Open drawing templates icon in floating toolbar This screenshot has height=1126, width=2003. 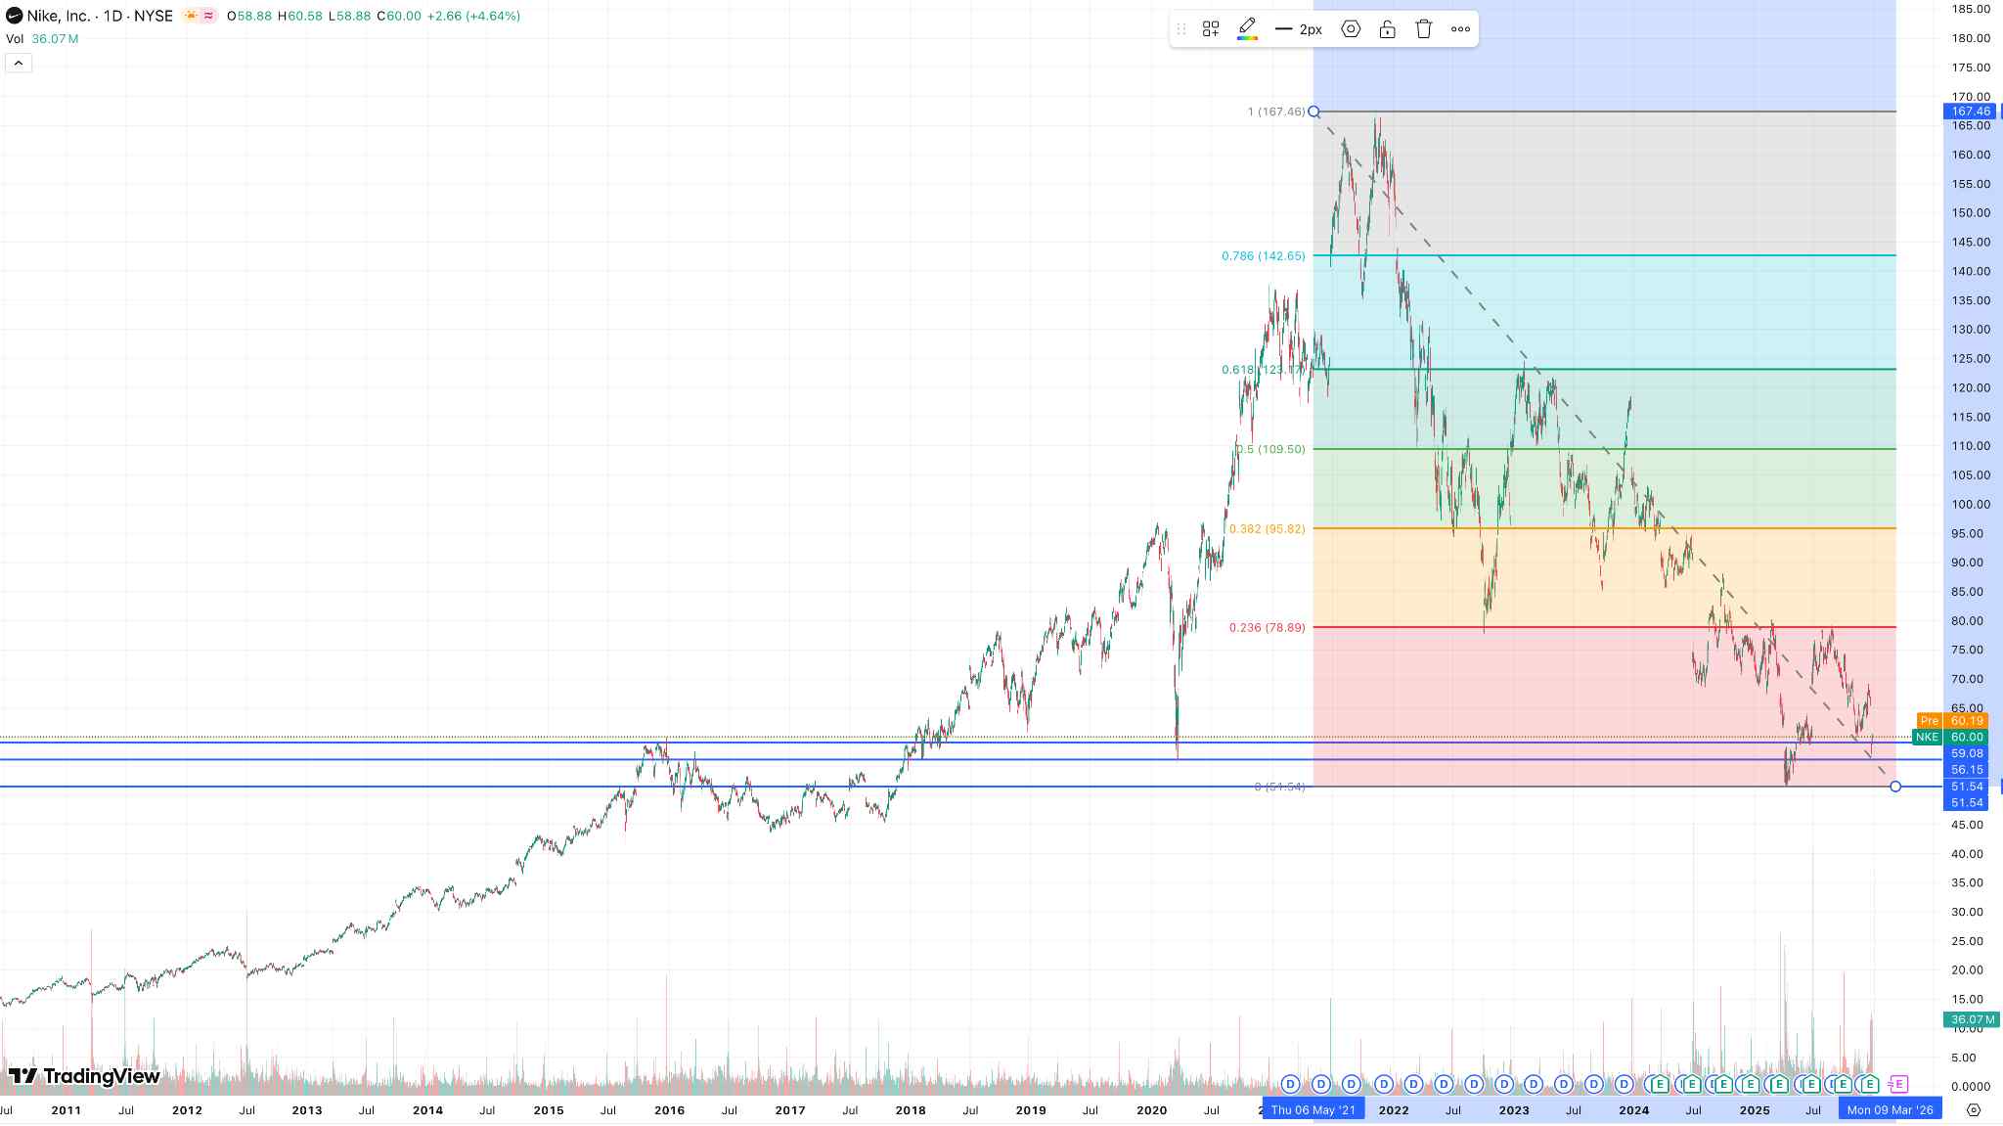coord(1211,29)
